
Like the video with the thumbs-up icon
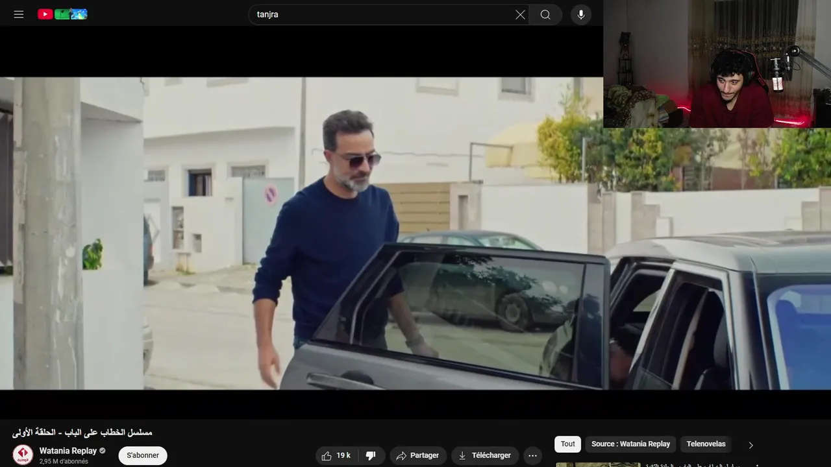336,455
